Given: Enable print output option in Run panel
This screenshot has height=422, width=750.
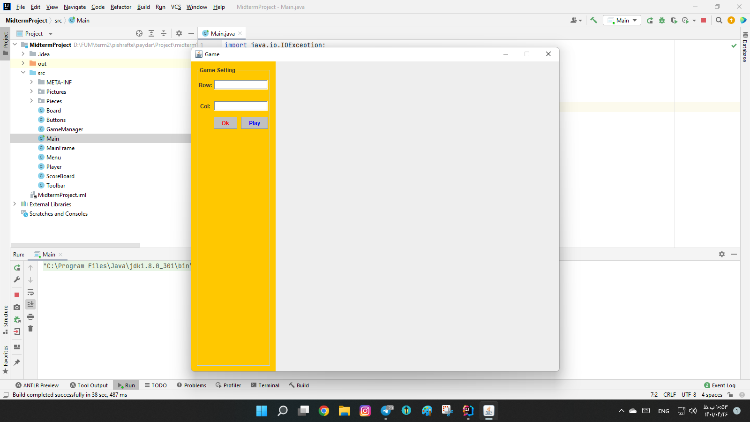Looking at the screenshot, I should tap(30, 316).
